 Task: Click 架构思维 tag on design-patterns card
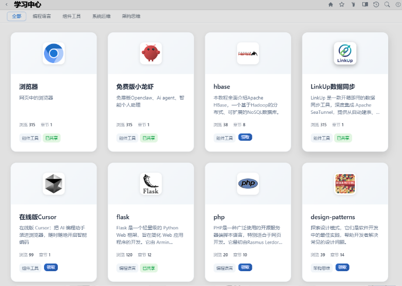[321, 268]
